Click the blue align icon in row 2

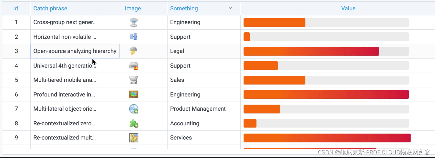click(x=133, y=37)
